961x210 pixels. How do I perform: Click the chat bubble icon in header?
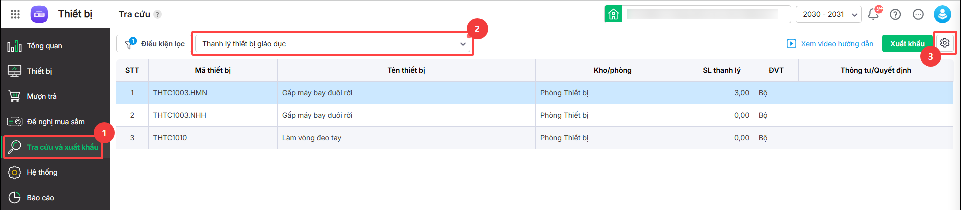point(918,14)
